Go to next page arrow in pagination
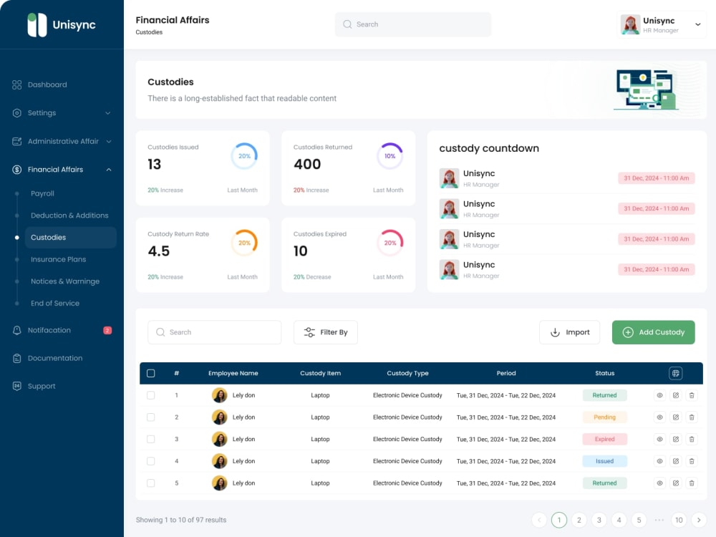 point(699,520)
